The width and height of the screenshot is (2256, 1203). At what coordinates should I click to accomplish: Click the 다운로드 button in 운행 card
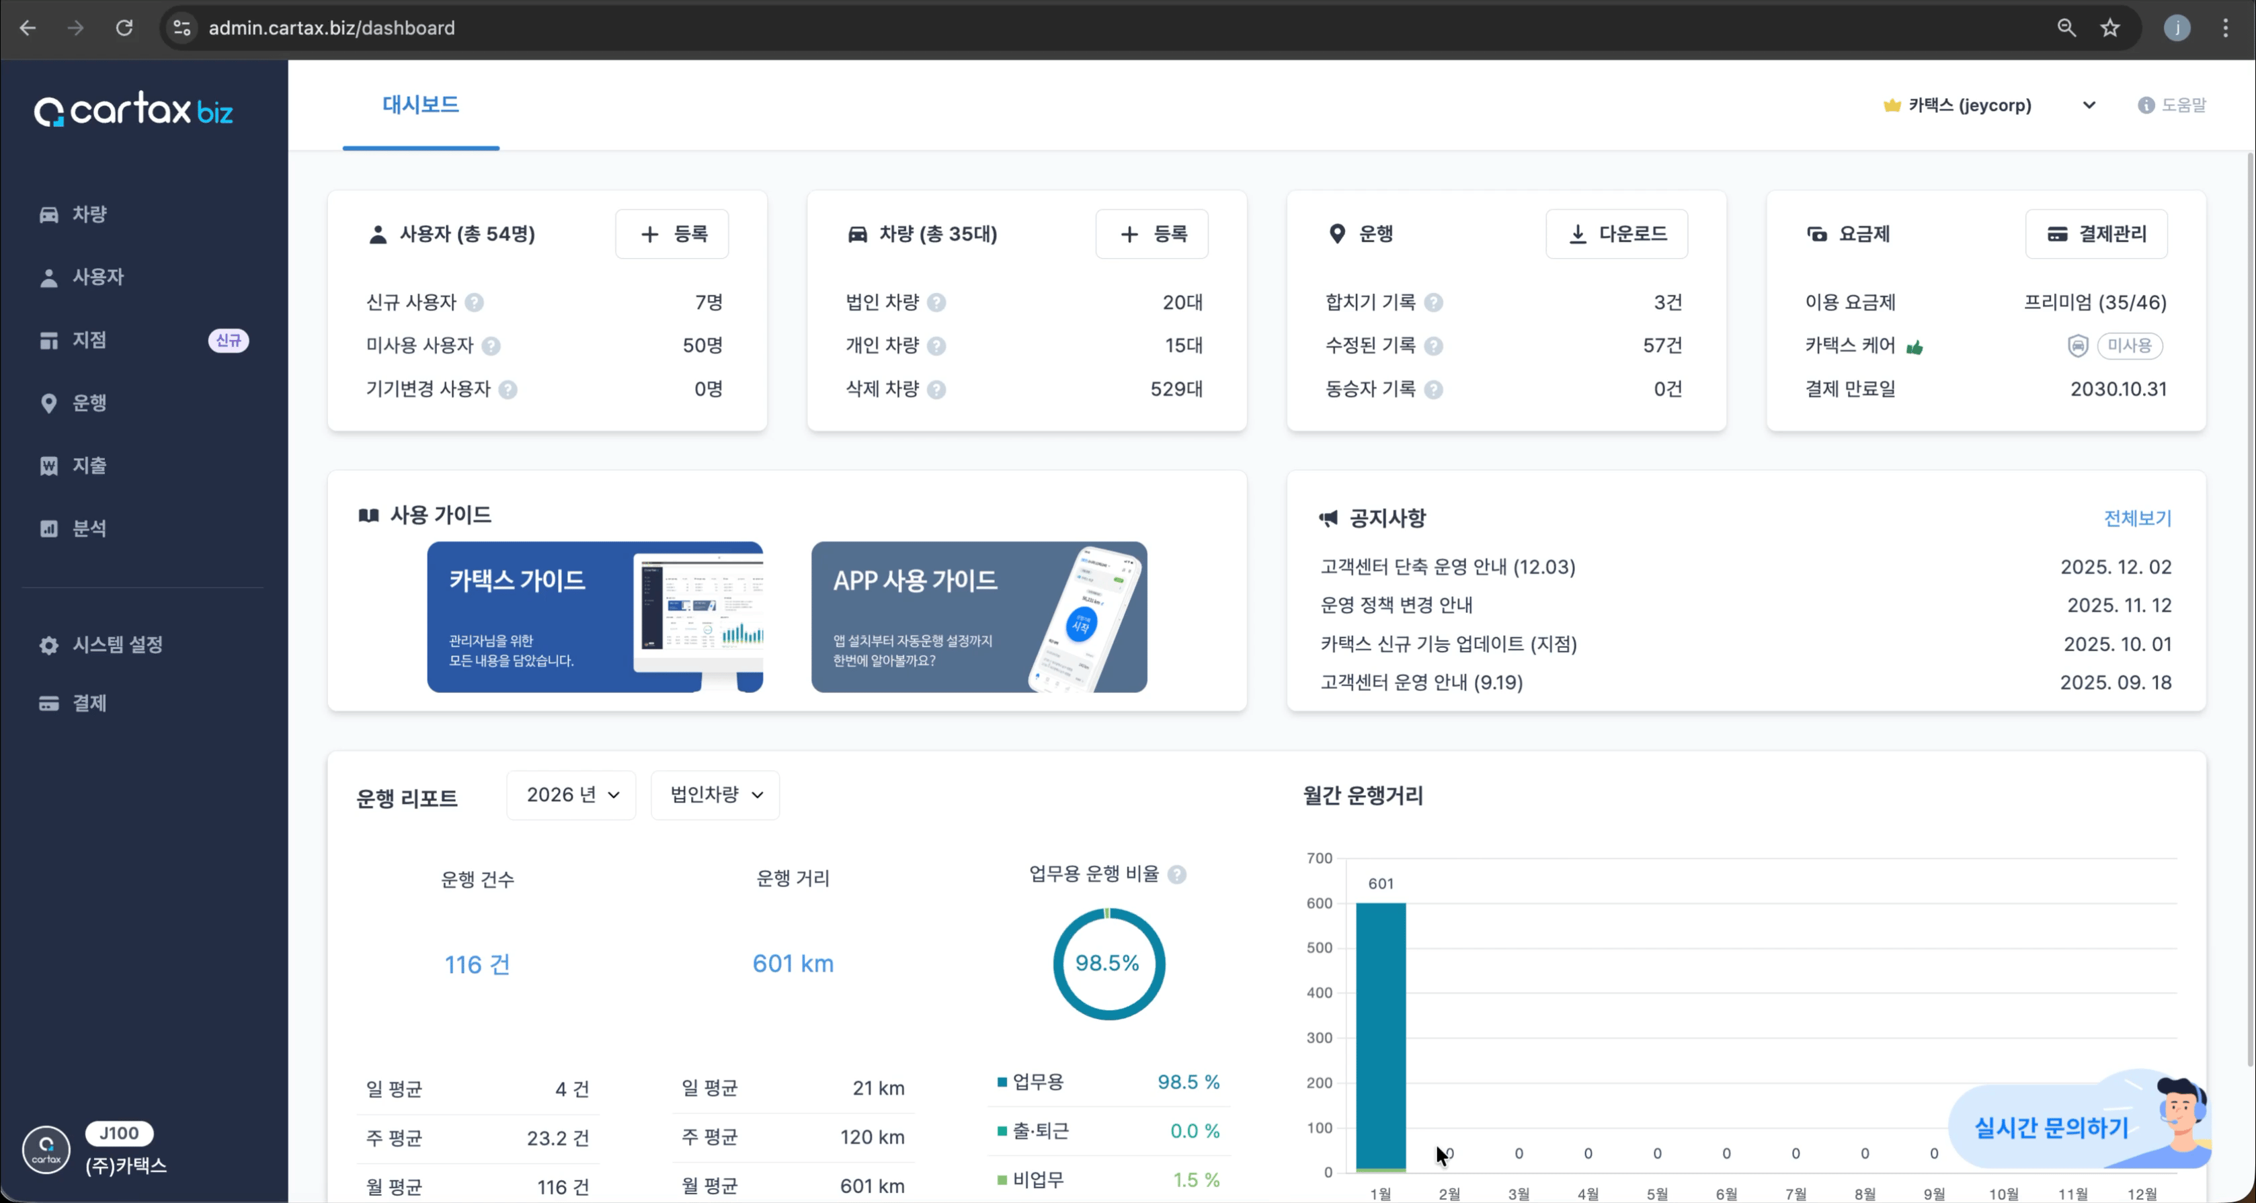click(1616, 234)
